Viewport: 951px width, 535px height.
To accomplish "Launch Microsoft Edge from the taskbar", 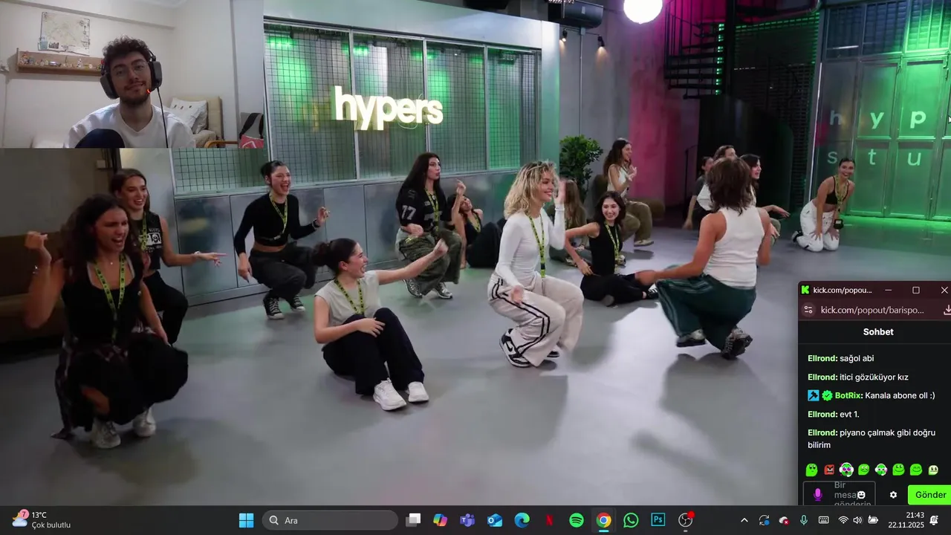I will 522,520.
